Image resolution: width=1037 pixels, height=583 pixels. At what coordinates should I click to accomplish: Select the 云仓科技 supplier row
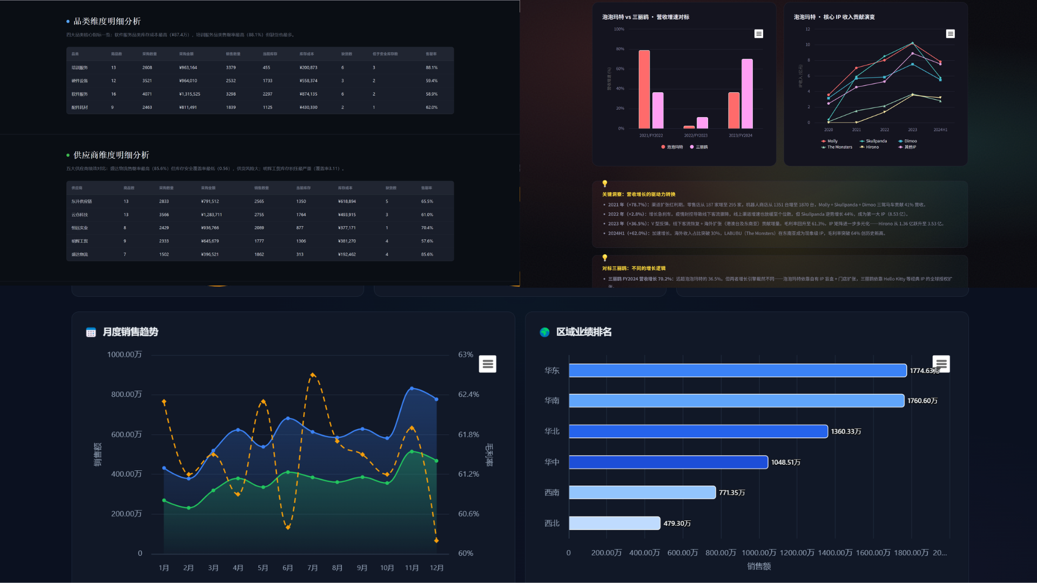pos(260,215)
